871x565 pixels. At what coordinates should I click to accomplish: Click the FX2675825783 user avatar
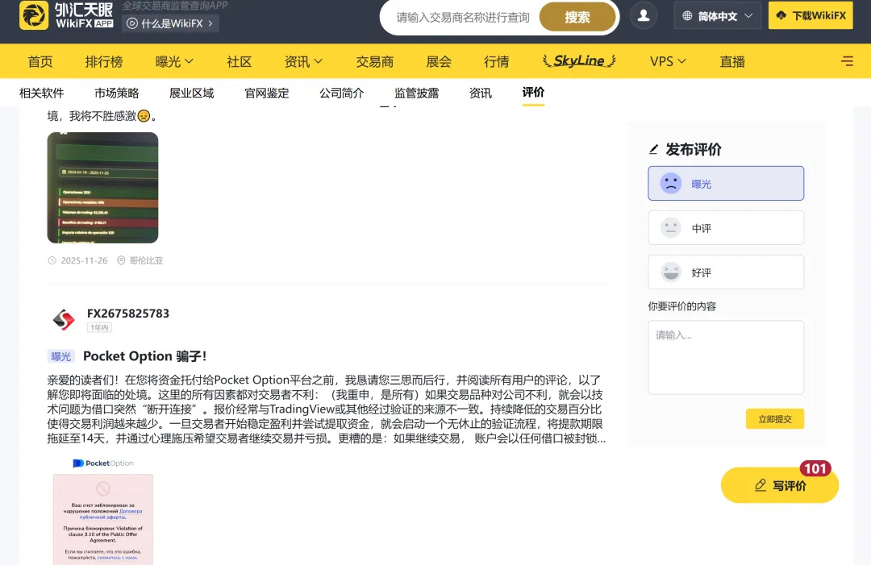tap(64, 320)
